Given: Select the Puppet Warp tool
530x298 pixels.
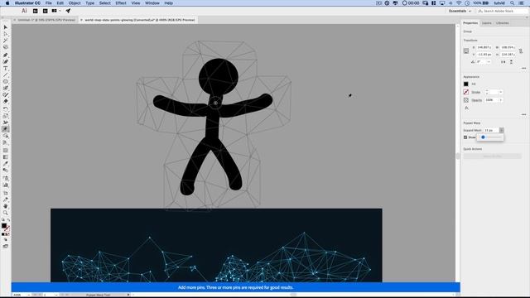Looking at the screenshot, I should click(6, 129).
